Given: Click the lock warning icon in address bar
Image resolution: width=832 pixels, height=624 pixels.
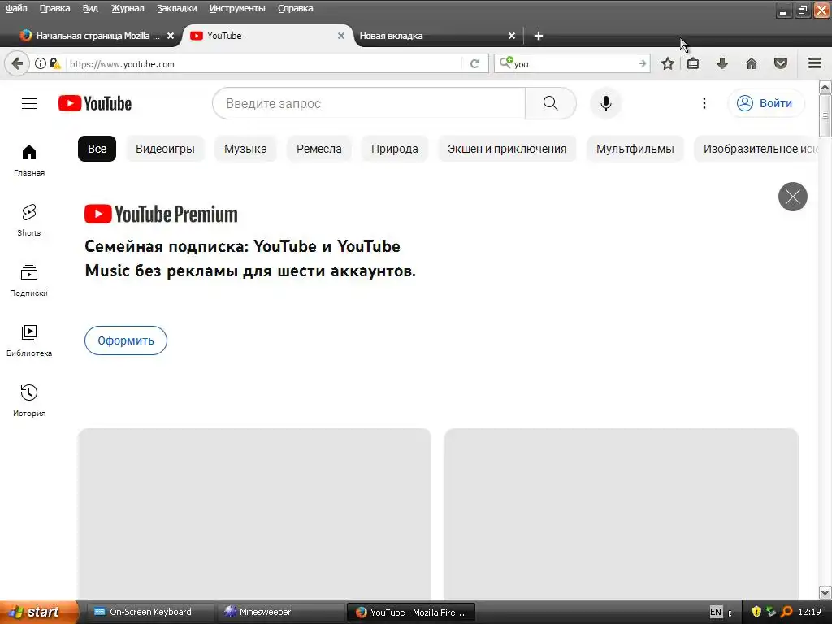Looking at the screenshot, I should pos(54,63).
